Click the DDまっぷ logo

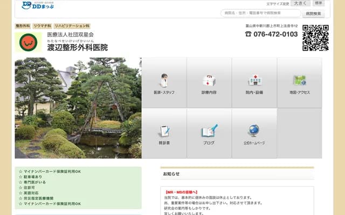click(x=38, y=5)
